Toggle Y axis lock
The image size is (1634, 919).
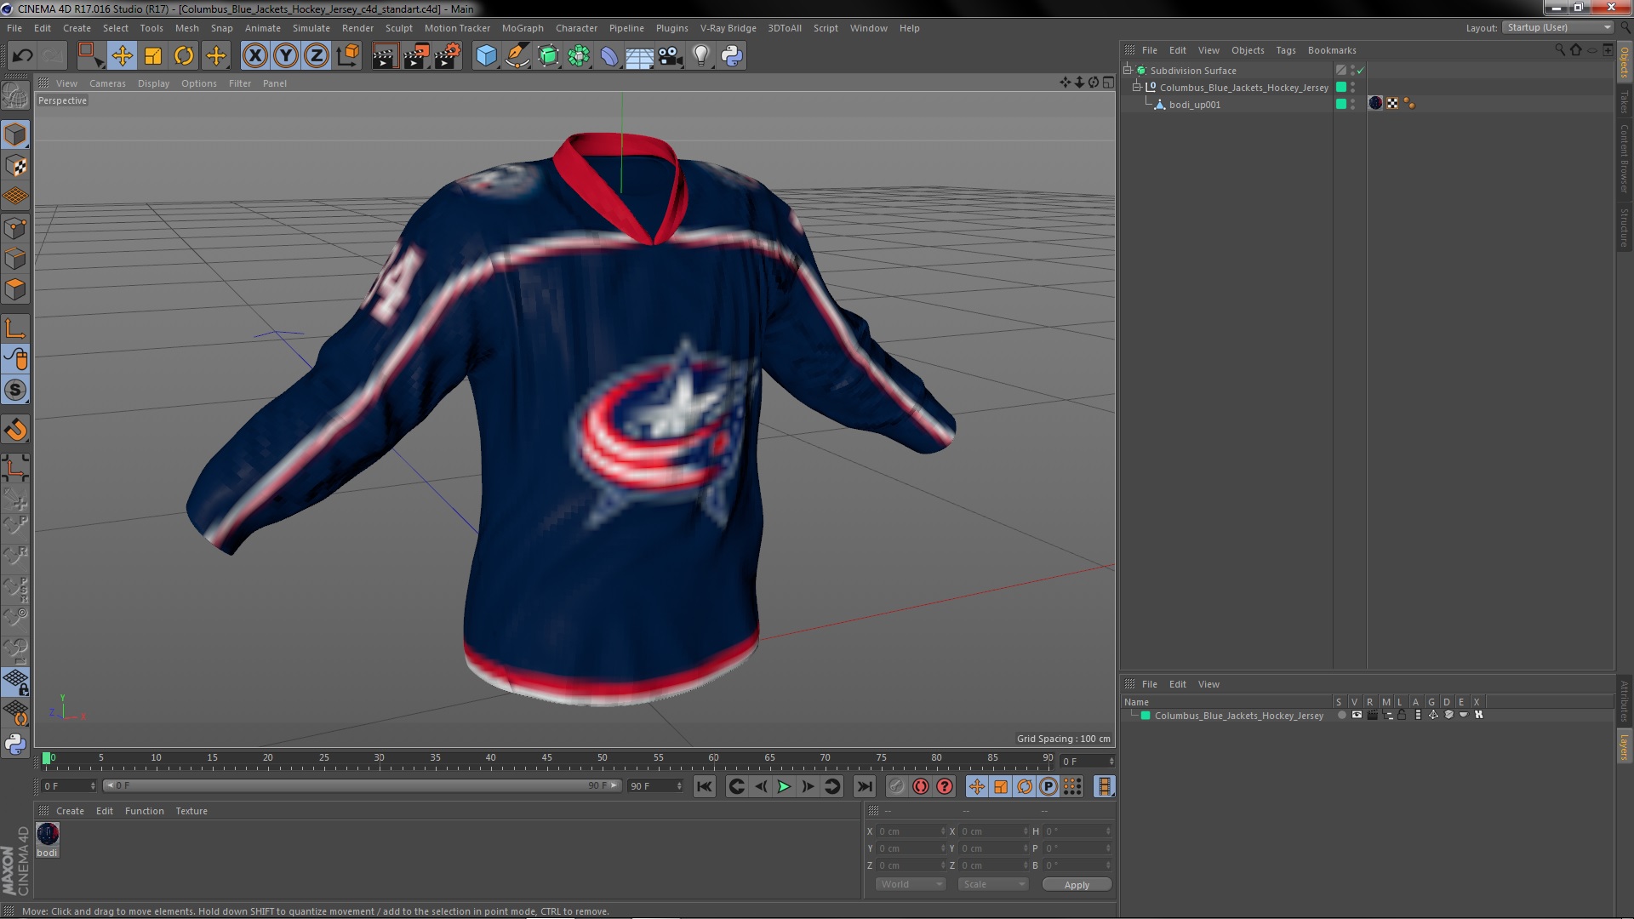coord(286,56)
